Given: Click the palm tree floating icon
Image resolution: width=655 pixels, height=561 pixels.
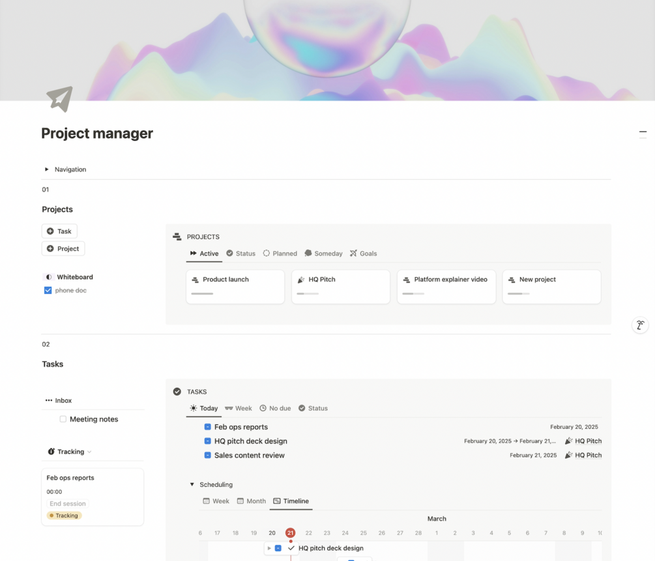Looking at the screenshot, I should coord(640,325).
